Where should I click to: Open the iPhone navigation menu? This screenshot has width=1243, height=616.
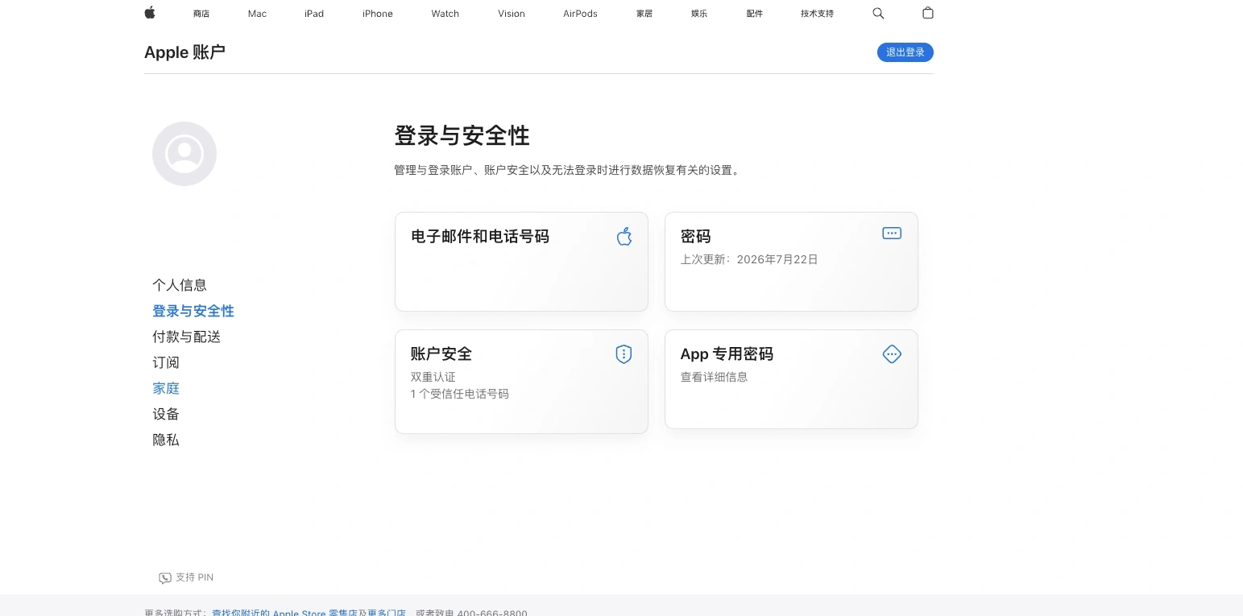[x=378, y=14]
